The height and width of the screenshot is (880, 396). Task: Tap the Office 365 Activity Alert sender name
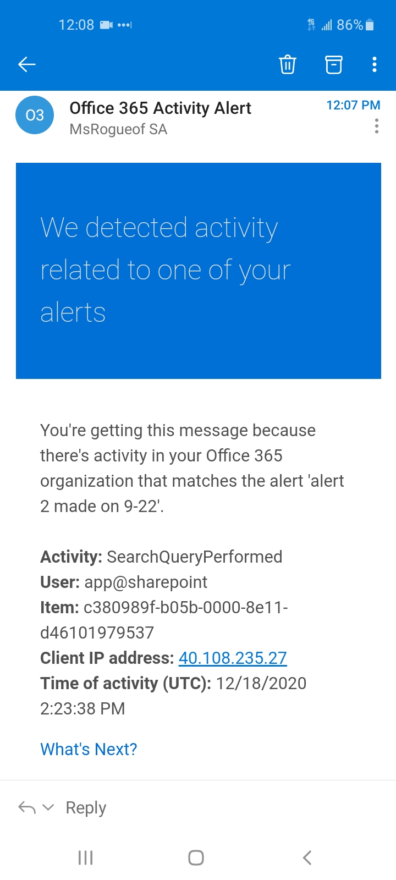pos(160,108)
